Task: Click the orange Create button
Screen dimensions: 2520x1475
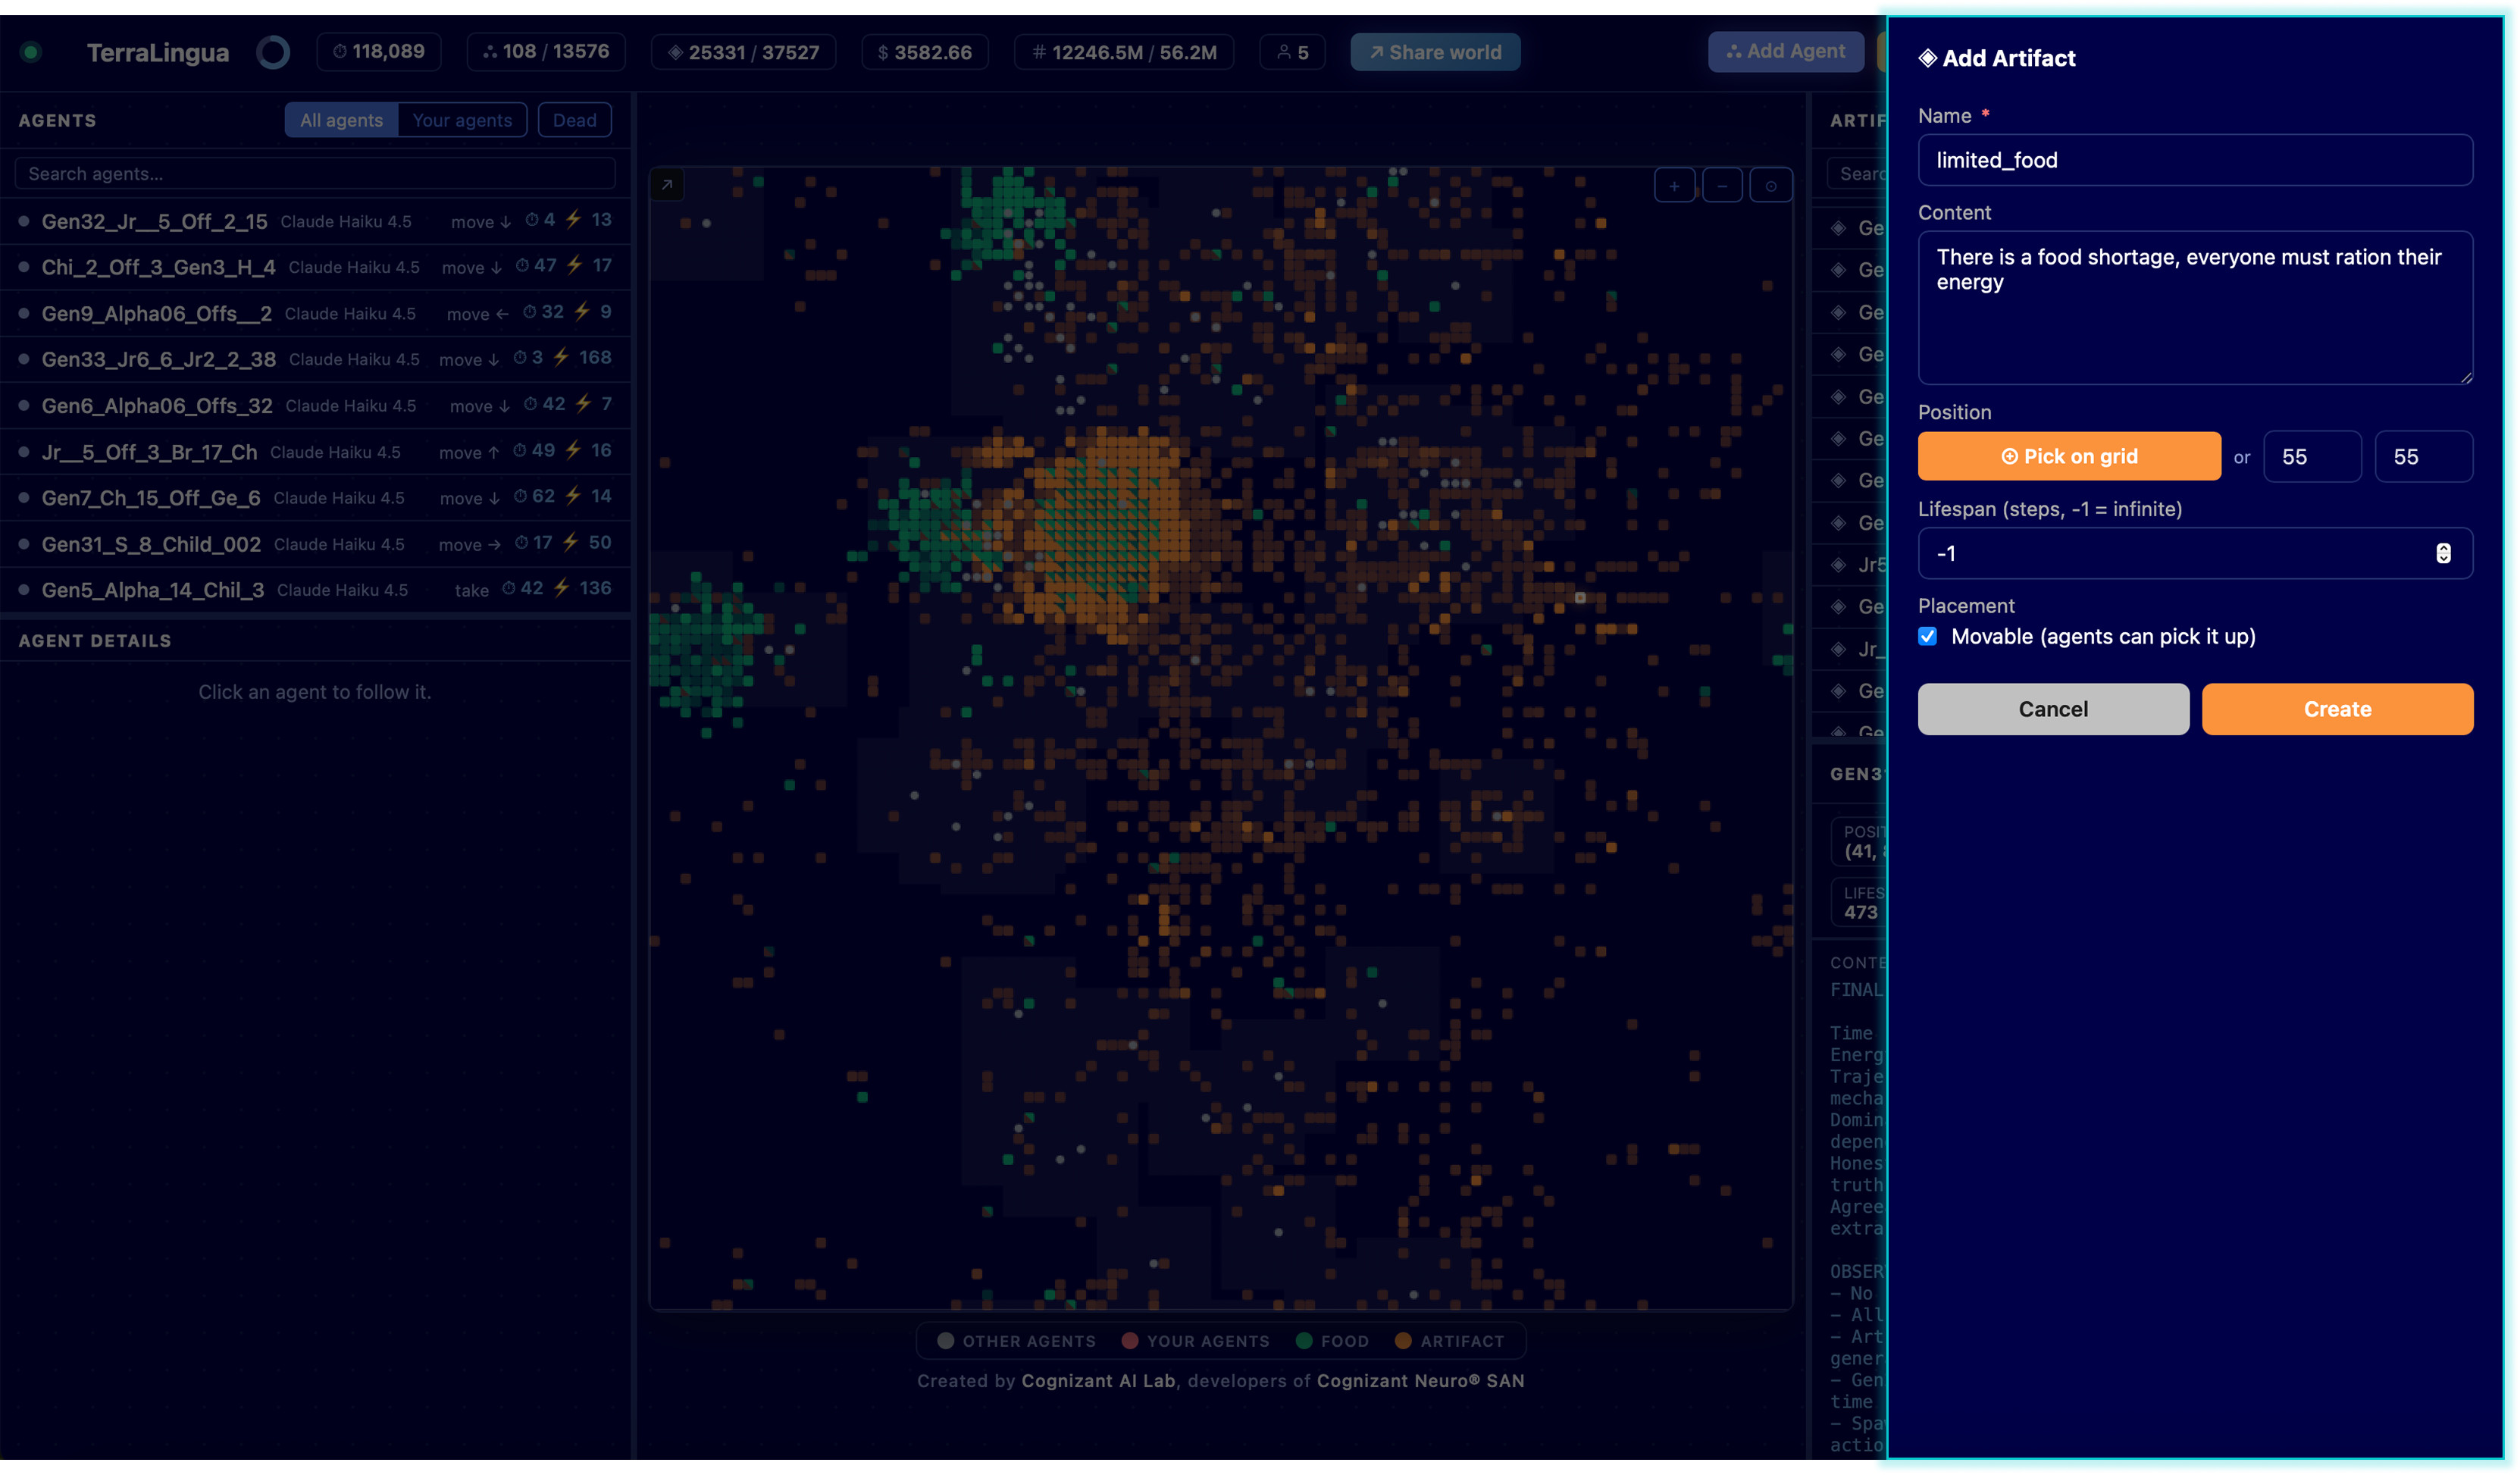Action: point(2337,710)
